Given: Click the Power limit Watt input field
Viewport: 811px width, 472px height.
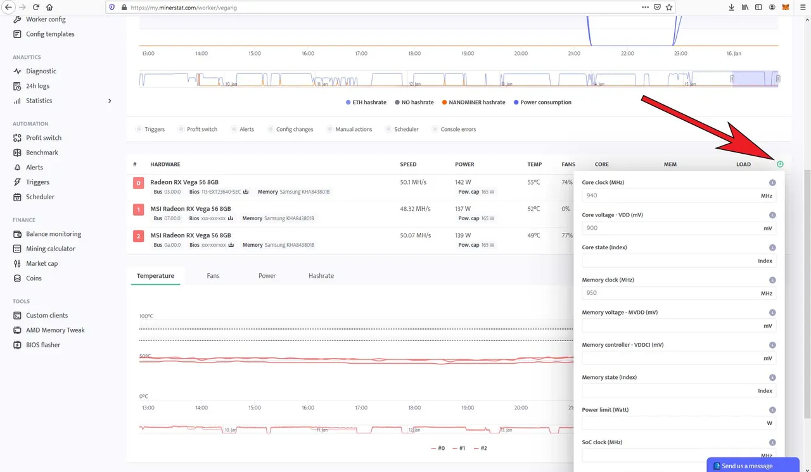Looking at the screenshot, I should pos(679,423).
